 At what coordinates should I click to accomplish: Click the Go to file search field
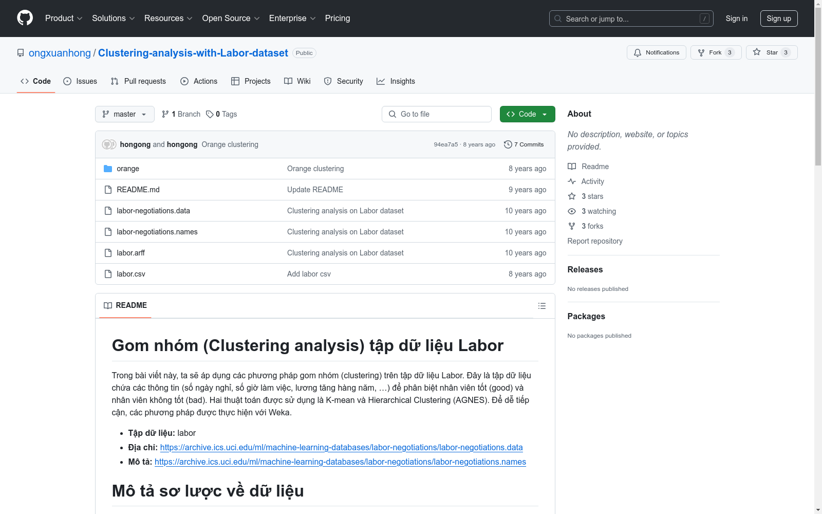click(x=437, y=114)
